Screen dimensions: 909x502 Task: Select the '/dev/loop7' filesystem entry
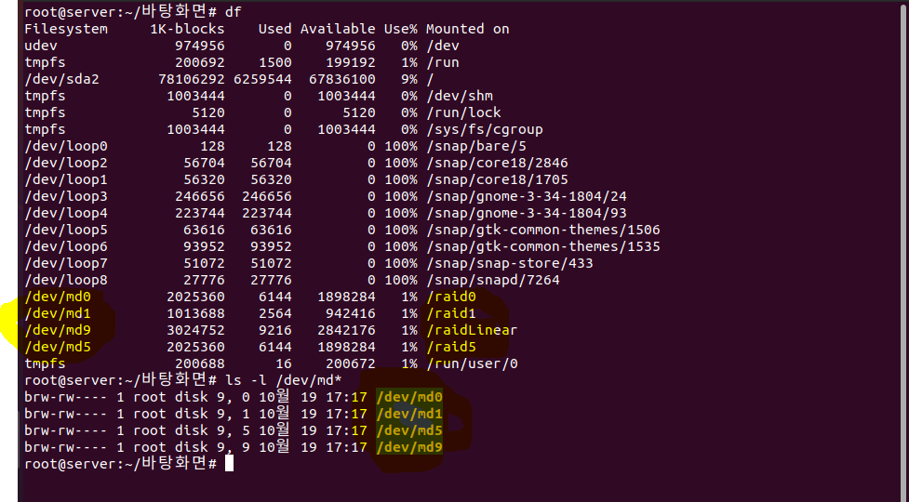[66, 263]
